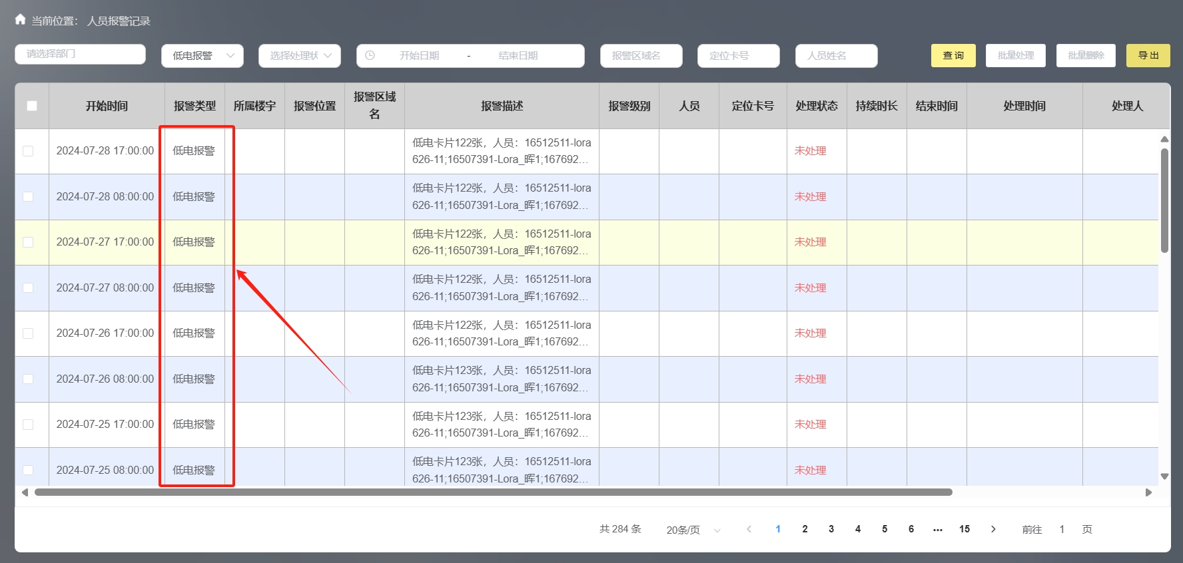This screenshot has height=563, width=1183.
Task: Select the 2024-07-27 08:00:00 row checkbox
Action: pos(28,288)
